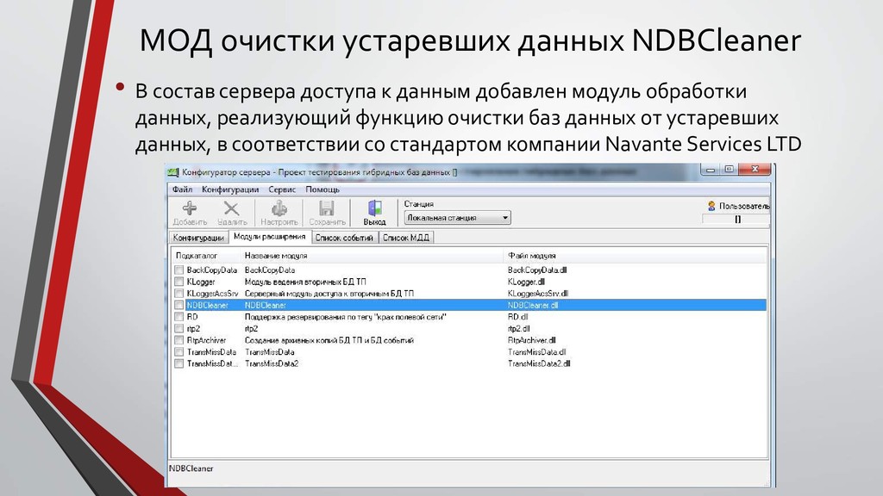
Task: Click the NDBCleaner status bar text
Action: point(191,468)
